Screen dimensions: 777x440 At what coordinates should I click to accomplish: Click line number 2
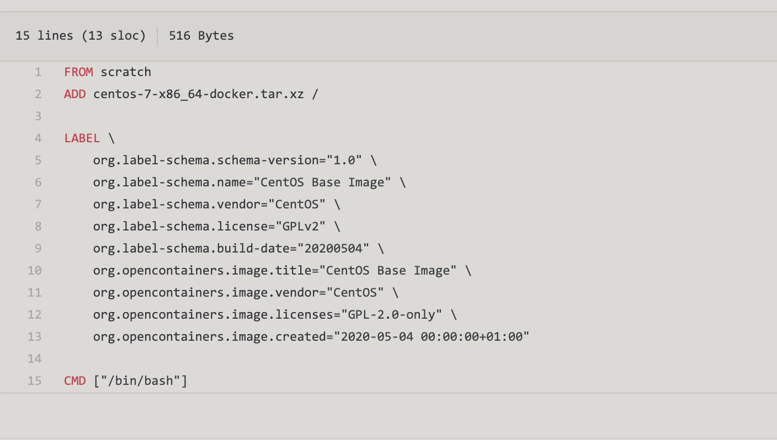38,94
